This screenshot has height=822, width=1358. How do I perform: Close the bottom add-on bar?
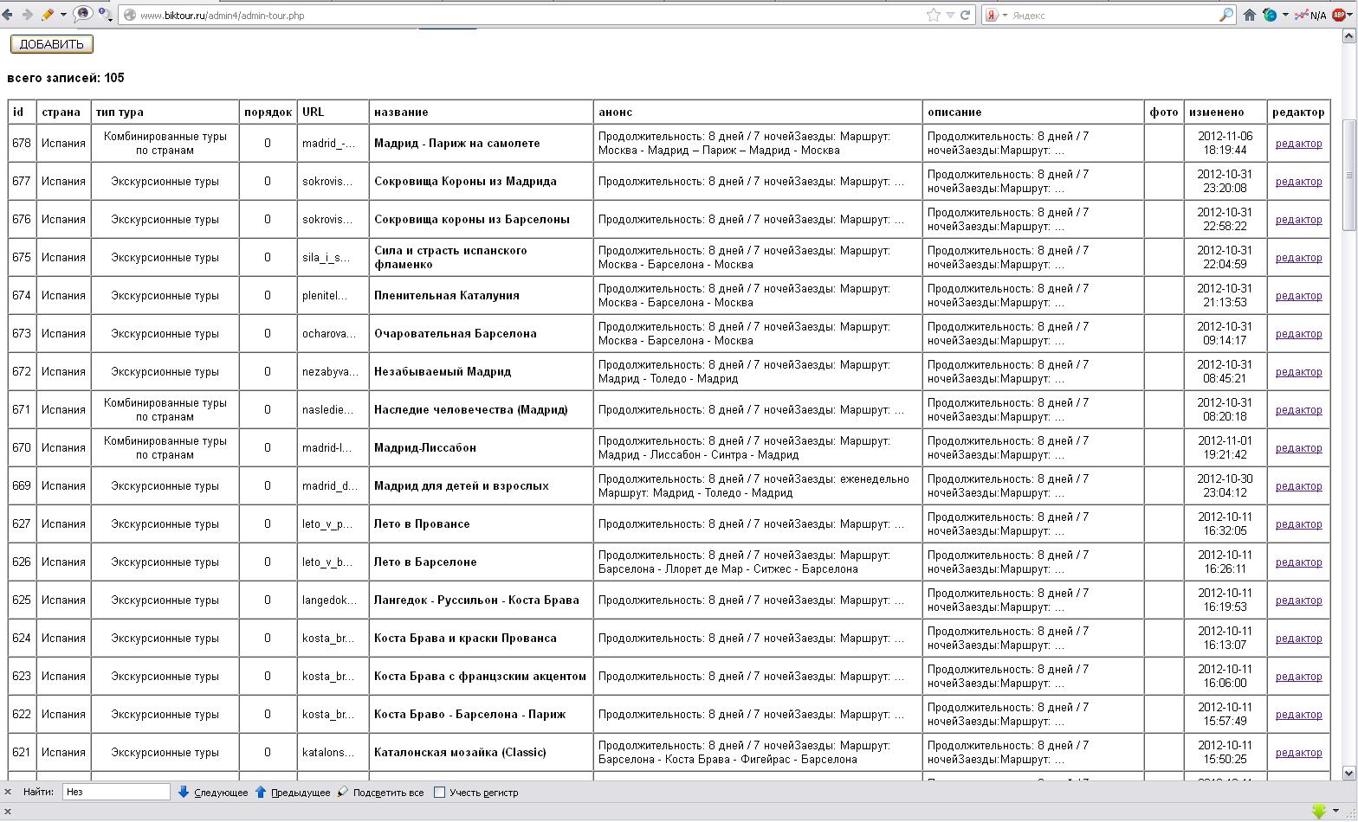(8, 812)
